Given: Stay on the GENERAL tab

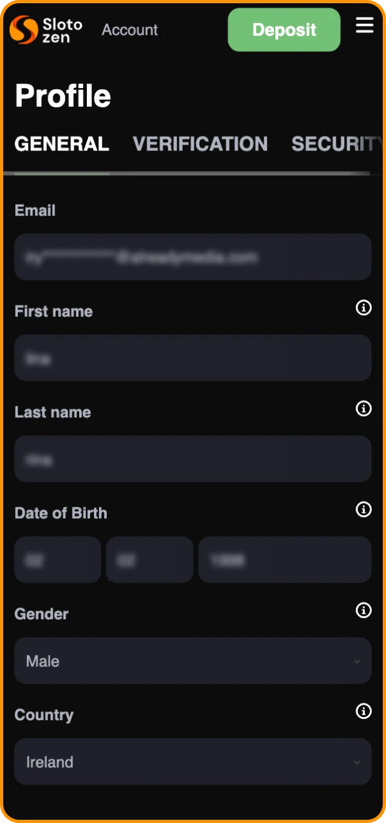Looking at the screenshot, I should tap(61, 144).
